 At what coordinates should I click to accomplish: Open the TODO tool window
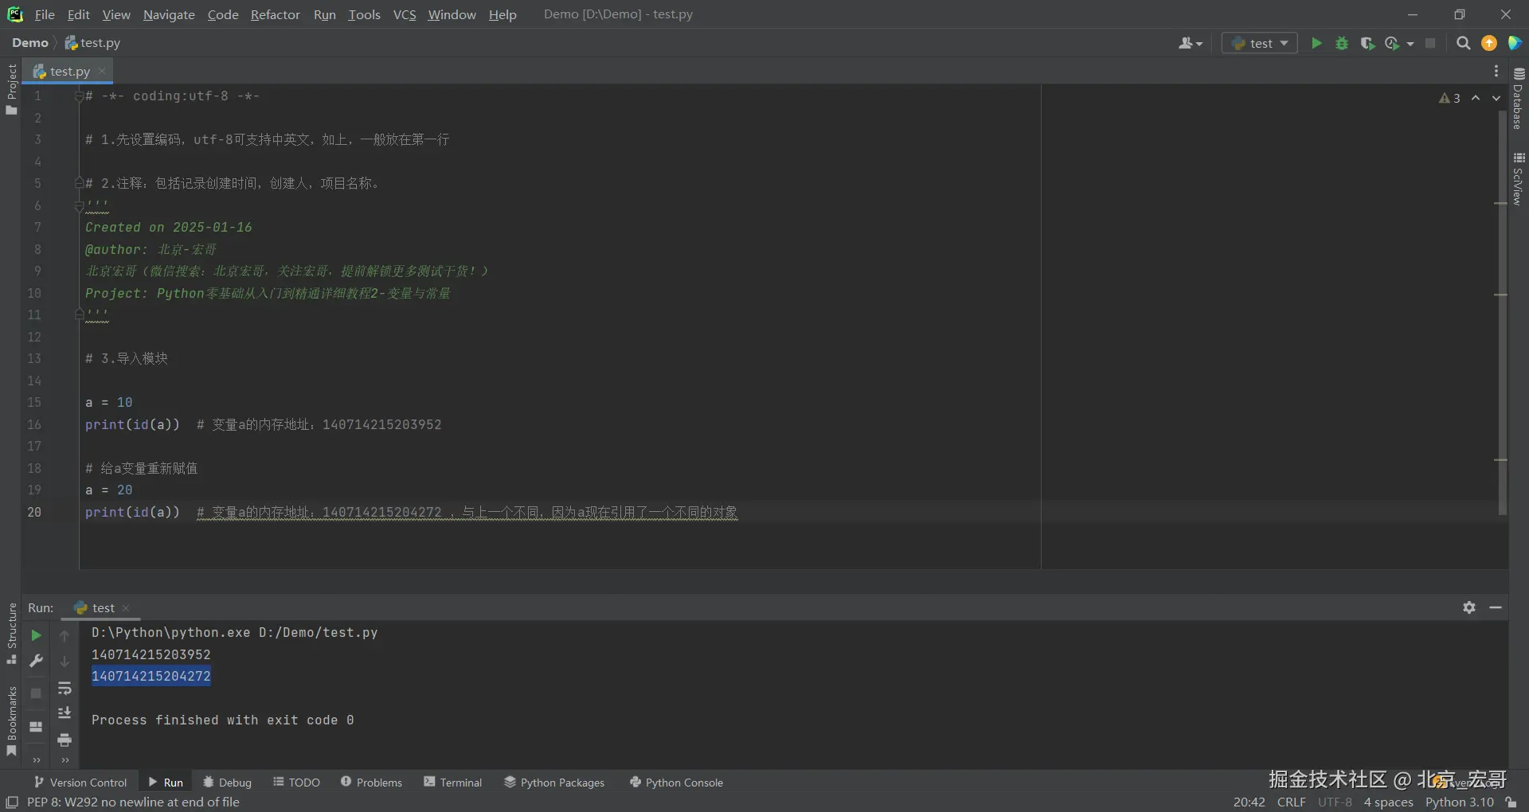click(296, 783)
